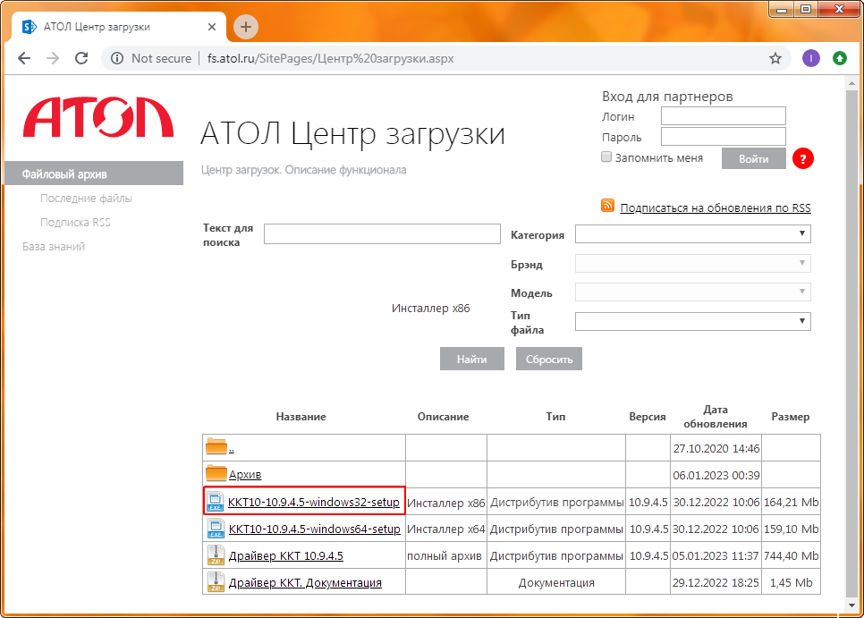
Task: Click Центр загрузок. Описание функционала text
Action: tap(303, 170)
